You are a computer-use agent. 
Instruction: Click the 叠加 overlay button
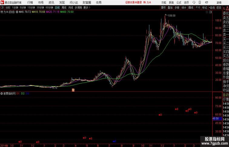(170, 8)
